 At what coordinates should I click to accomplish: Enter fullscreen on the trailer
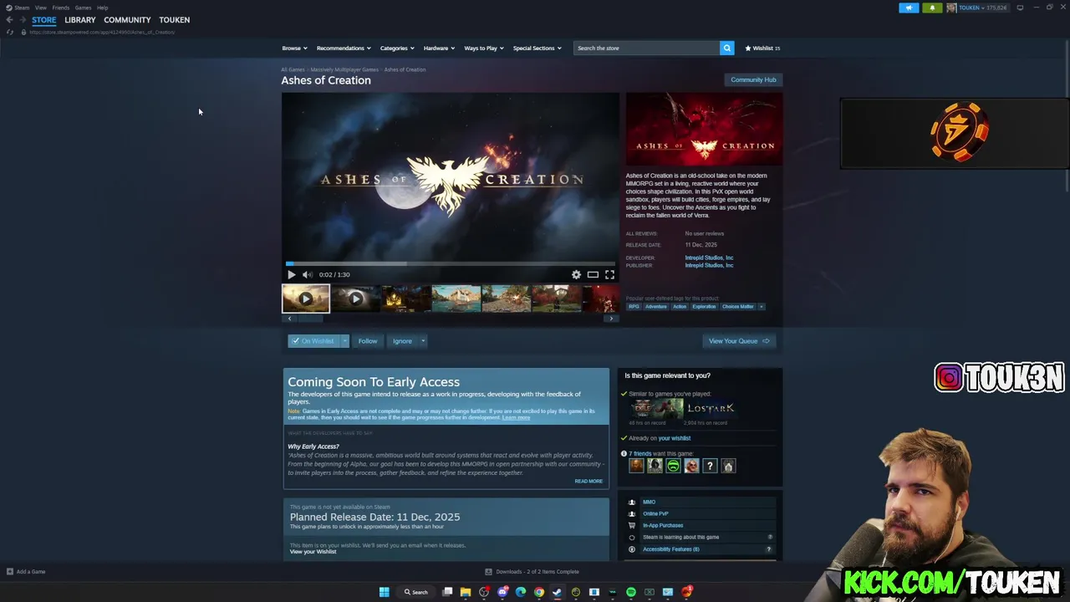coord(609,274)
